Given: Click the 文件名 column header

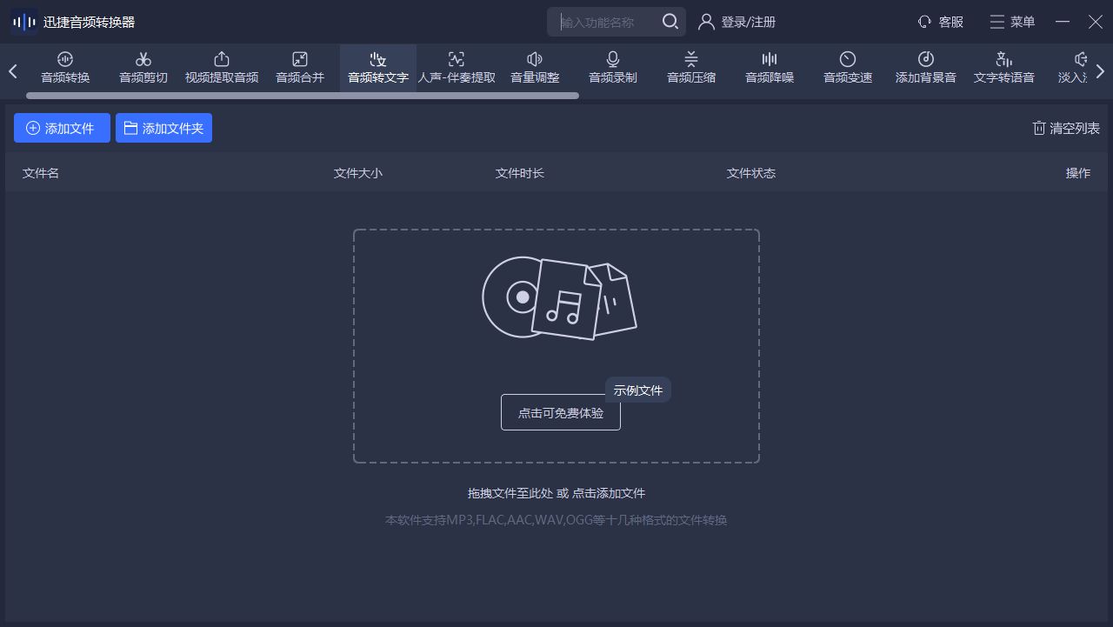Looking at the screenshot, I should 41,173.
